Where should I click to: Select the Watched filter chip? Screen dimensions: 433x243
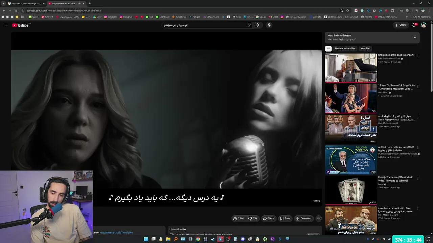pyautogui.click(x=365, y=49)
